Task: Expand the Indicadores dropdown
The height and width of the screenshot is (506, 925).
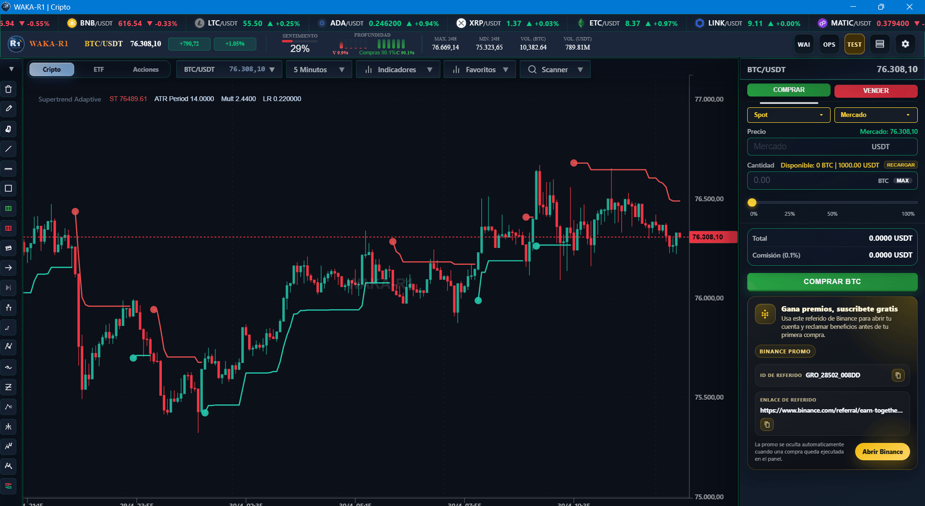Action: [398, 69]
